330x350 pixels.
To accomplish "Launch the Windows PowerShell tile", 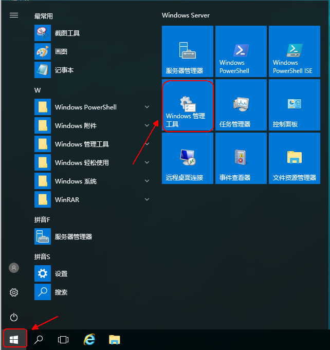I will point(241,51).
